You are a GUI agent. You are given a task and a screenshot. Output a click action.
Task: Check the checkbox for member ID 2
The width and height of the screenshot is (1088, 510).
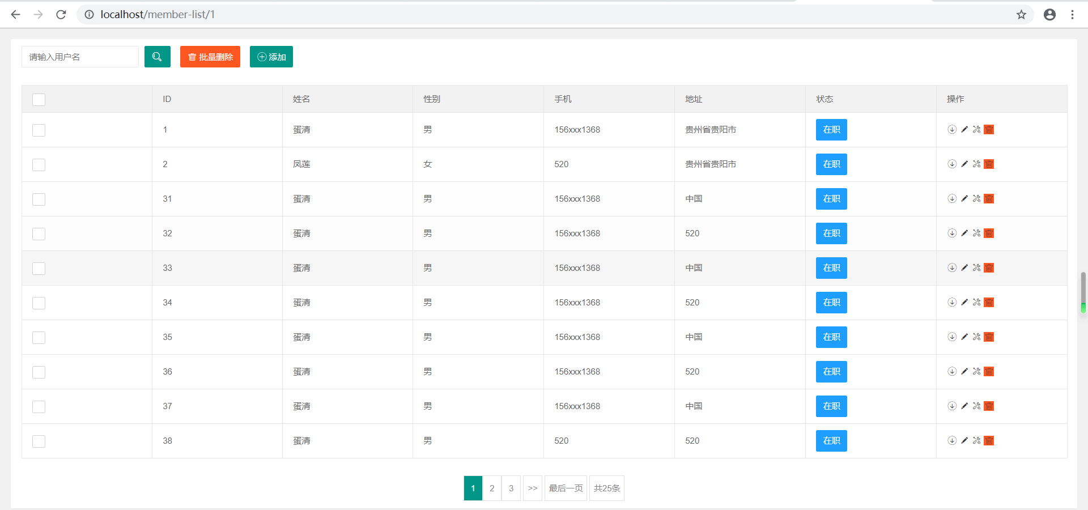pyautogui.click(x=39, y=165)
